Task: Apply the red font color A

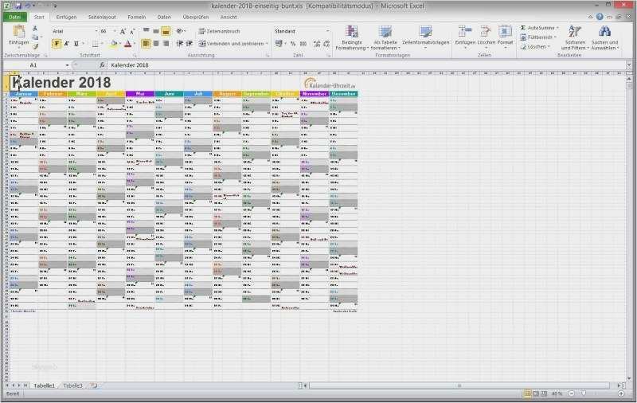Action: (127, 44)
